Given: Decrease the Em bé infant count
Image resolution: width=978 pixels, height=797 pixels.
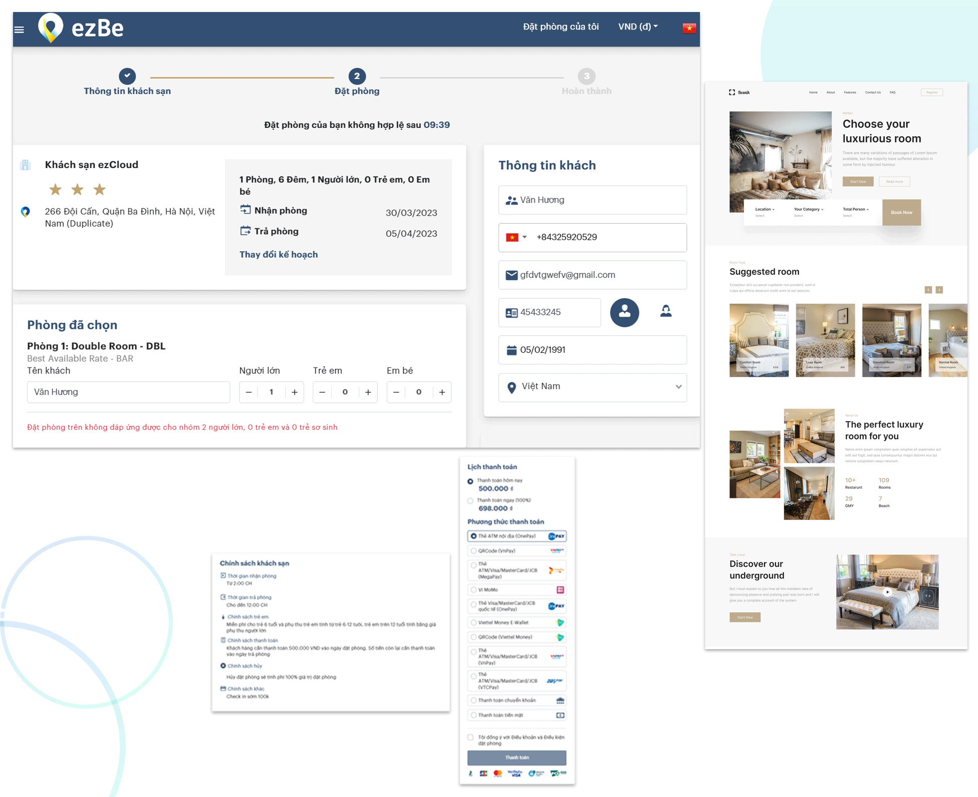Looking at the screenshot, I should point(396,392).
